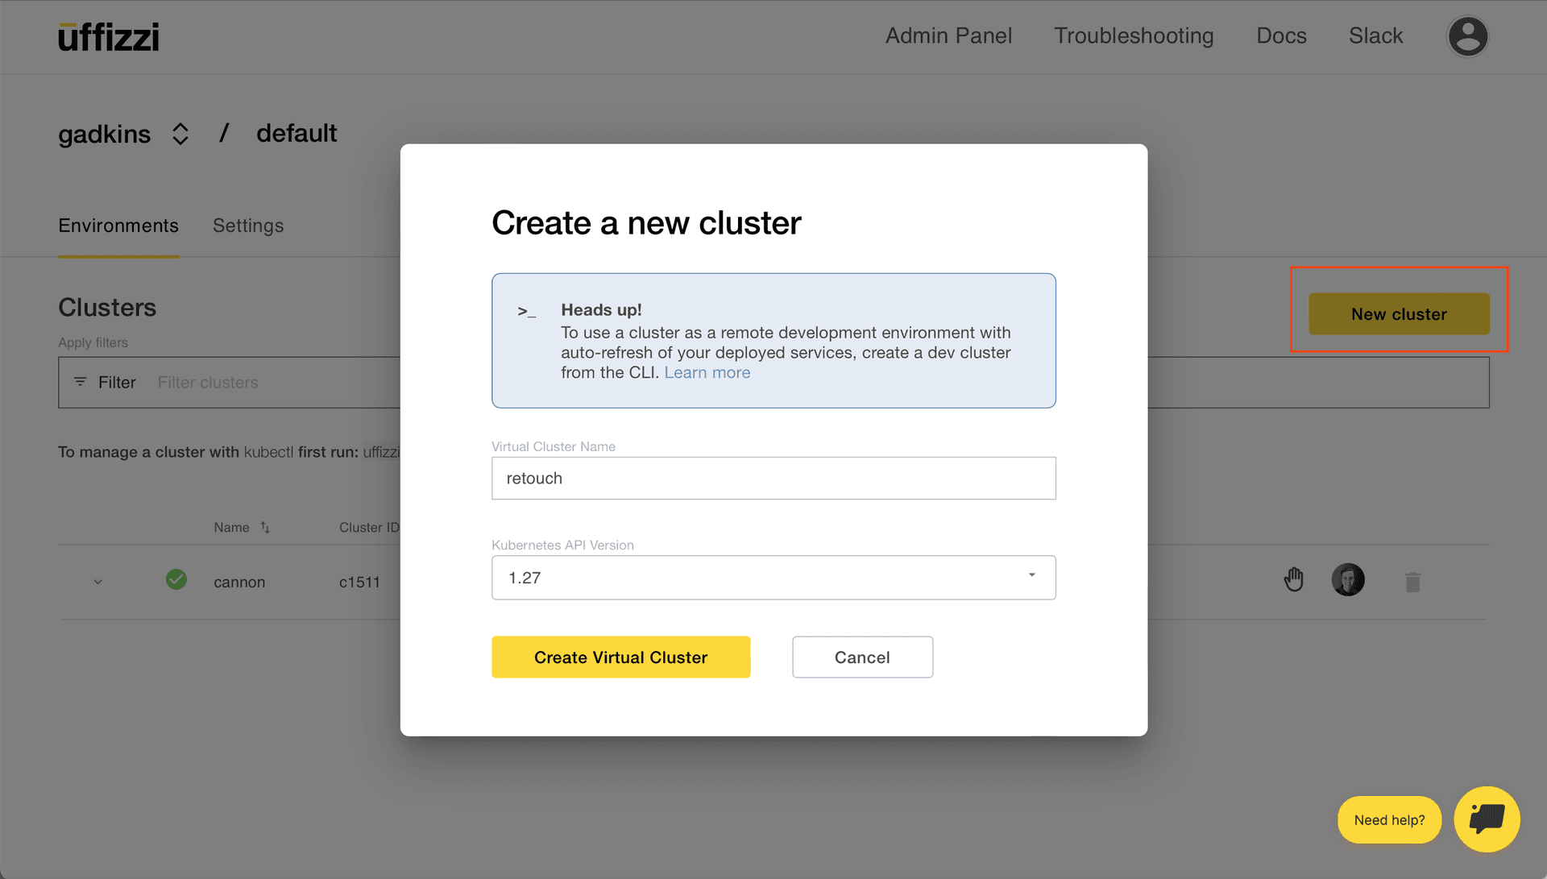The width and height of the screenshot is (1547, 879).
Task: Click the Learn more link in dialog
Action: [707, 372]
